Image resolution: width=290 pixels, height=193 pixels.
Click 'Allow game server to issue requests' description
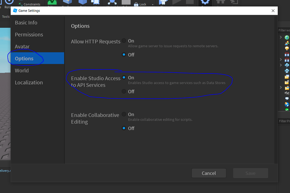click(x=173, y=46)
